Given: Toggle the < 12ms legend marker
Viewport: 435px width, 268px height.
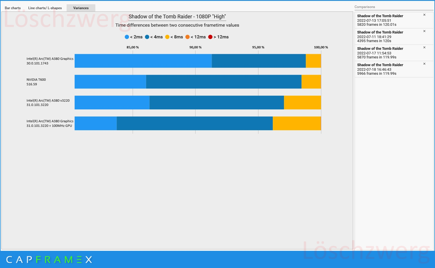Looking at the screenshot, I should click(x=187, y=37).
